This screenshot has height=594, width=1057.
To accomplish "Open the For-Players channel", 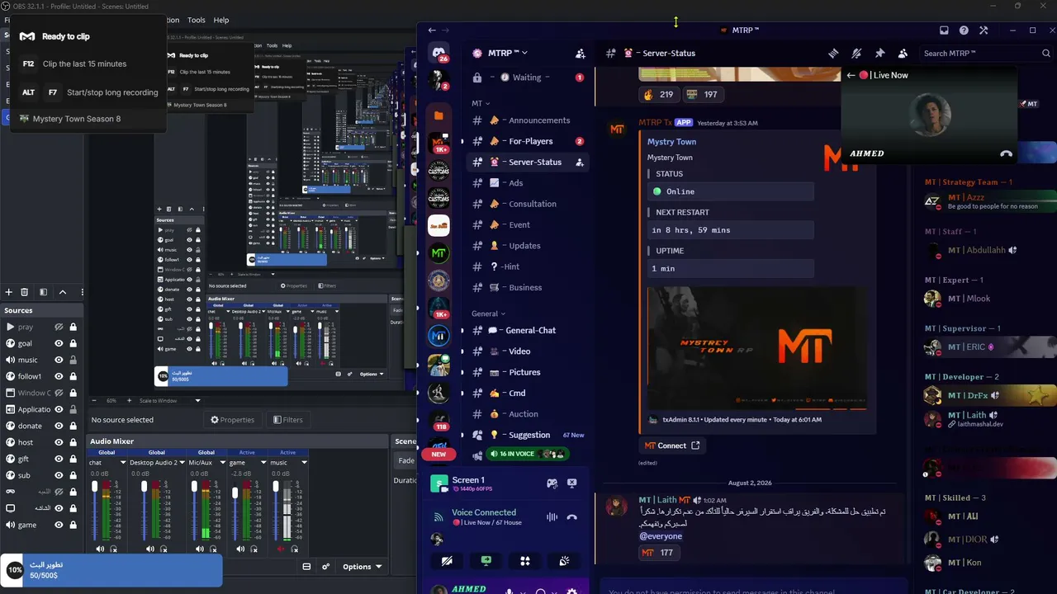I will pyautogui.click(x=528, y=141).
